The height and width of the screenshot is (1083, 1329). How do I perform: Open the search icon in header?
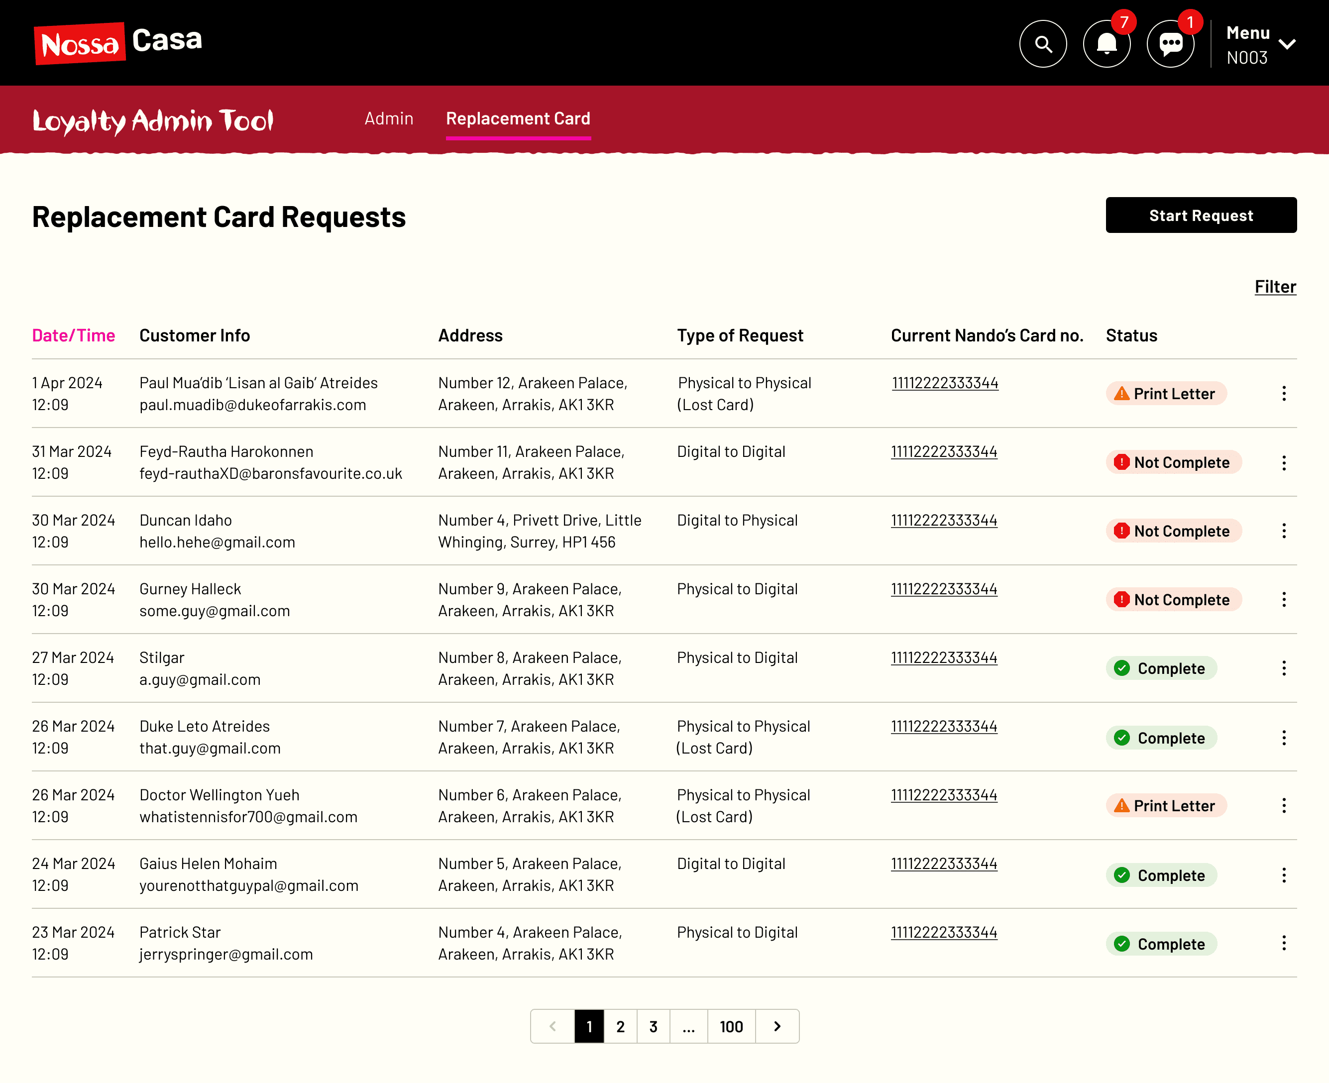[1043, 44]
